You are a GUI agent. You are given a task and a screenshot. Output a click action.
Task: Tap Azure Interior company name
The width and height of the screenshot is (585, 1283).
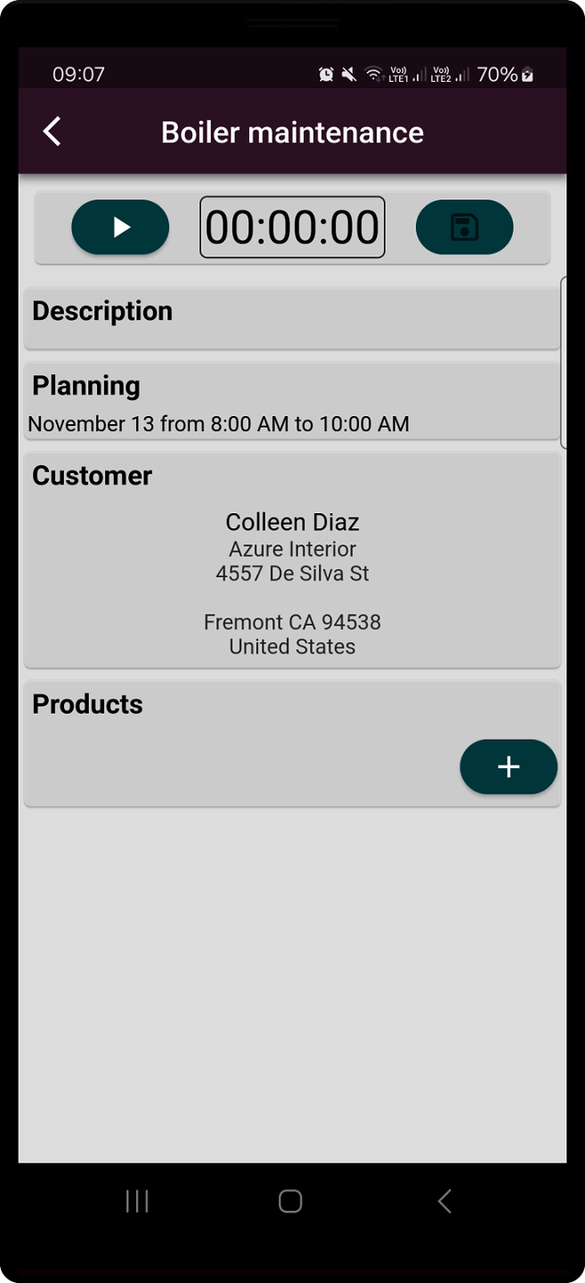[292, 549]
